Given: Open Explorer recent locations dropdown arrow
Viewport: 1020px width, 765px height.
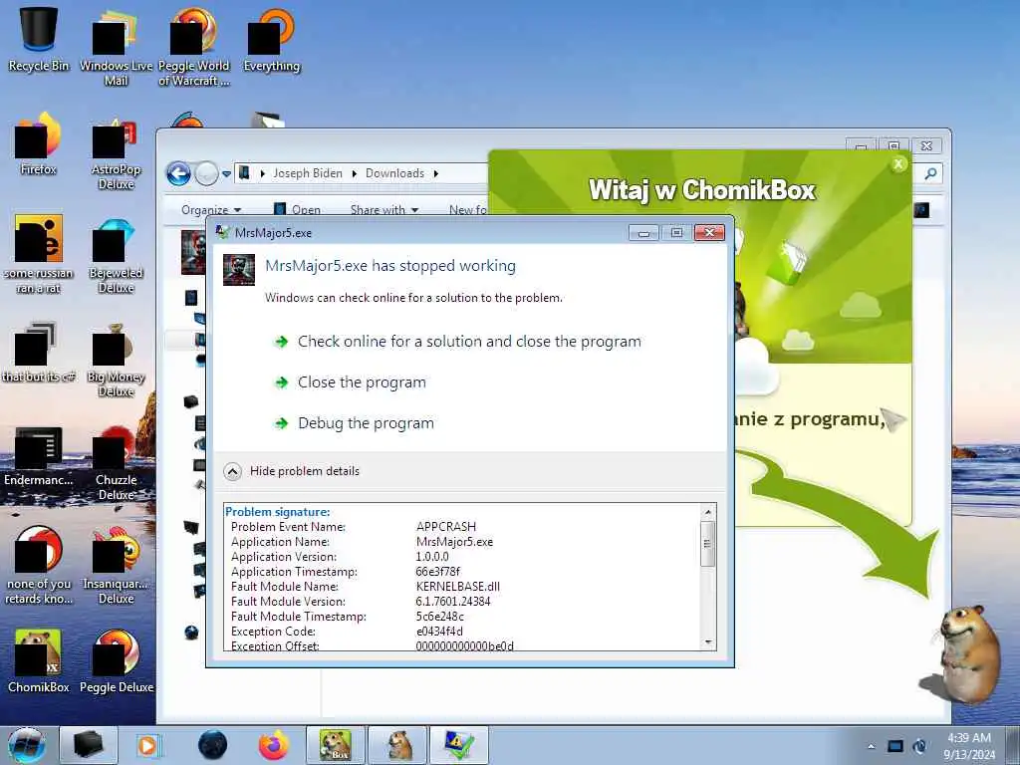Looking at the screenshot, I should coord(226,173).
